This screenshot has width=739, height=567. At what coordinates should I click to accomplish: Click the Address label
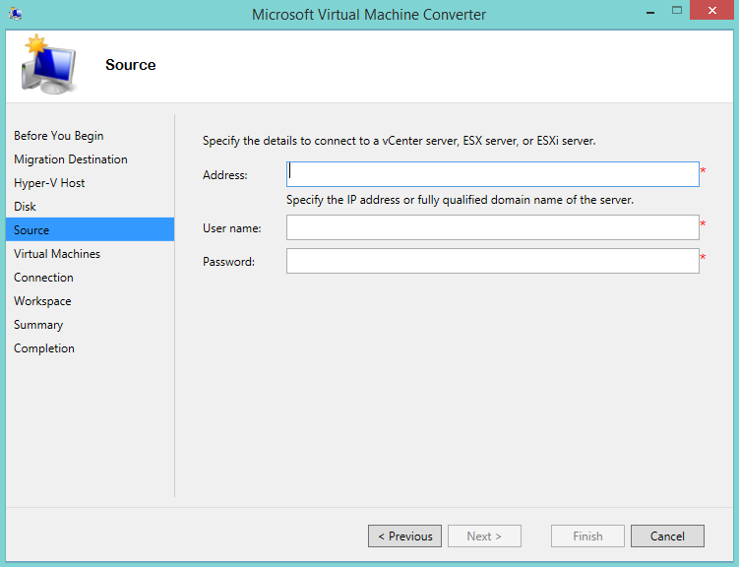point(224,175)
